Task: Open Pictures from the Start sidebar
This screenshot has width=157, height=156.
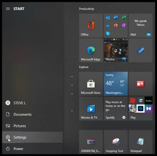Action: click(x=32, y=126)
